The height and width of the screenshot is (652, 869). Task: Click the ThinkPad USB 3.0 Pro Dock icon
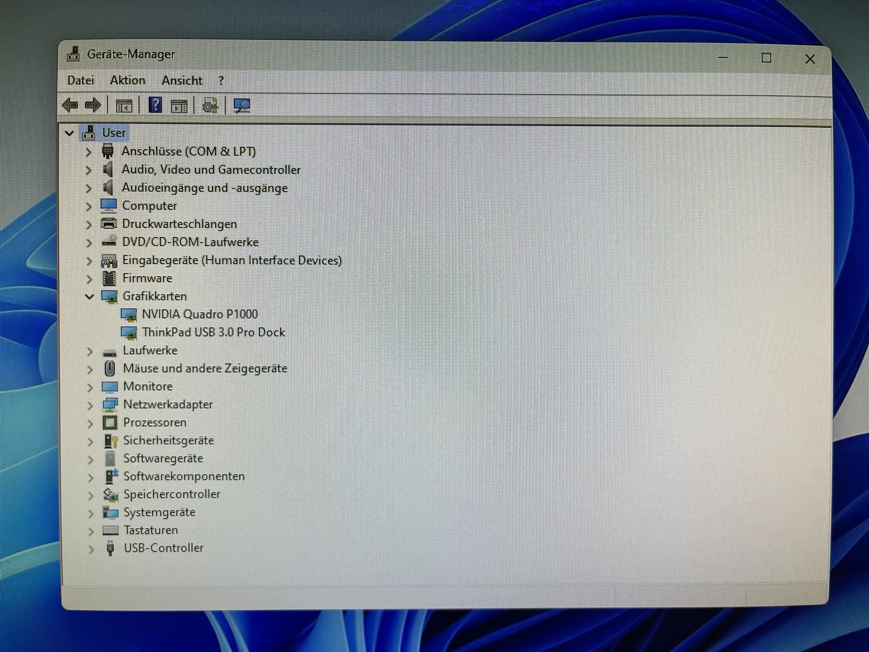click(128, 333)
